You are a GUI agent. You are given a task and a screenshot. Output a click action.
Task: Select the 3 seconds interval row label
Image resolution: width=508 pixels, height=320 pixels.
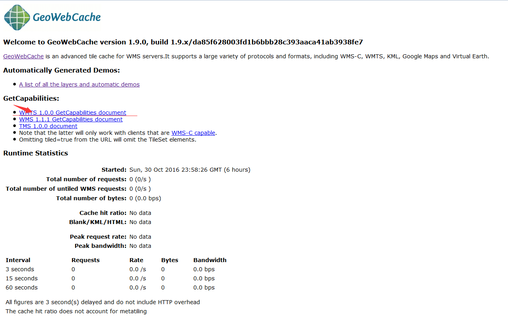click(20, 269)
